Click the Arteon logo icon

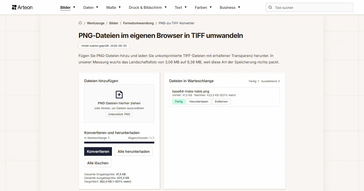pyautogui.click(x=14, y=7)
